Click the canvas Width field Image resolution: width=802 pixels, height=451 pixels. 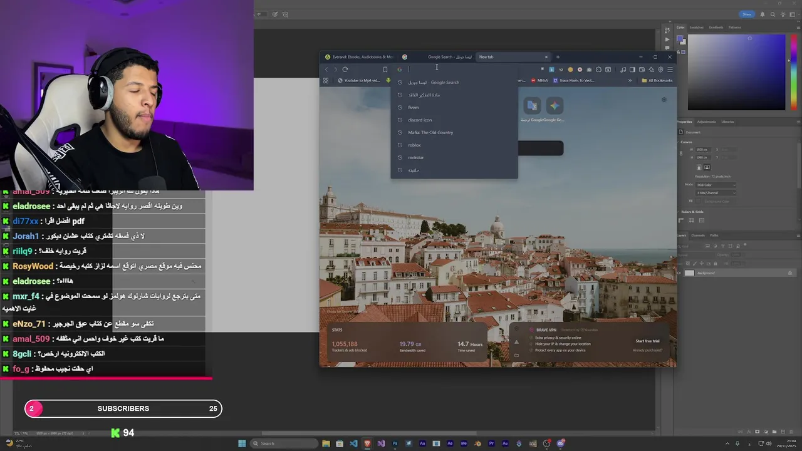tap(702, 150)
